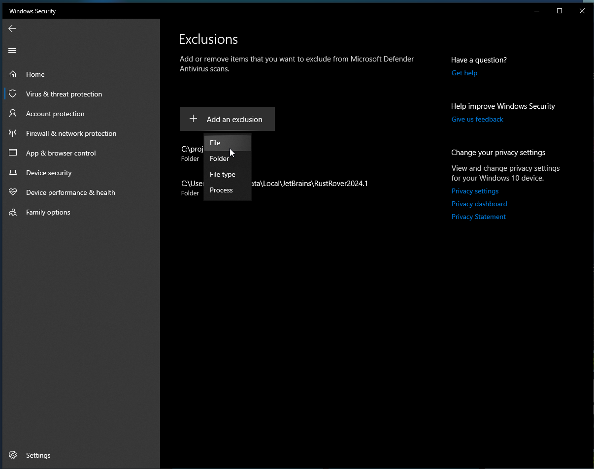Viewport: 594px width, 469px height.
Task: Select the Device security laptop icon
Action: click(x=13, y=173)
